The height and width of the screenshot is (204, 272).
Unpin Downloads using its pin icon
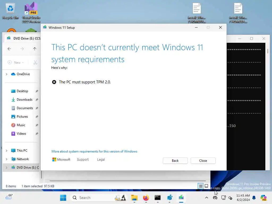tap(37, 100)
